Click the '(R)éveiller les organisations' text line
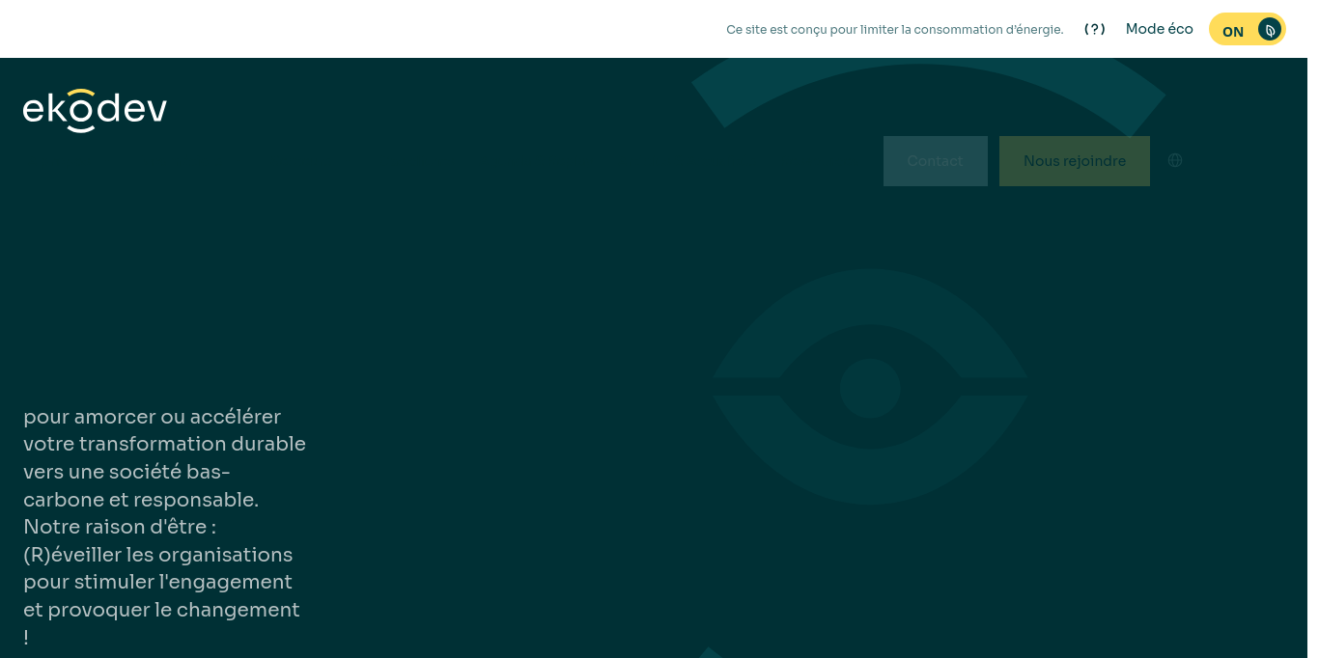This screenshot has height=658, width=1319. point(157,555)
